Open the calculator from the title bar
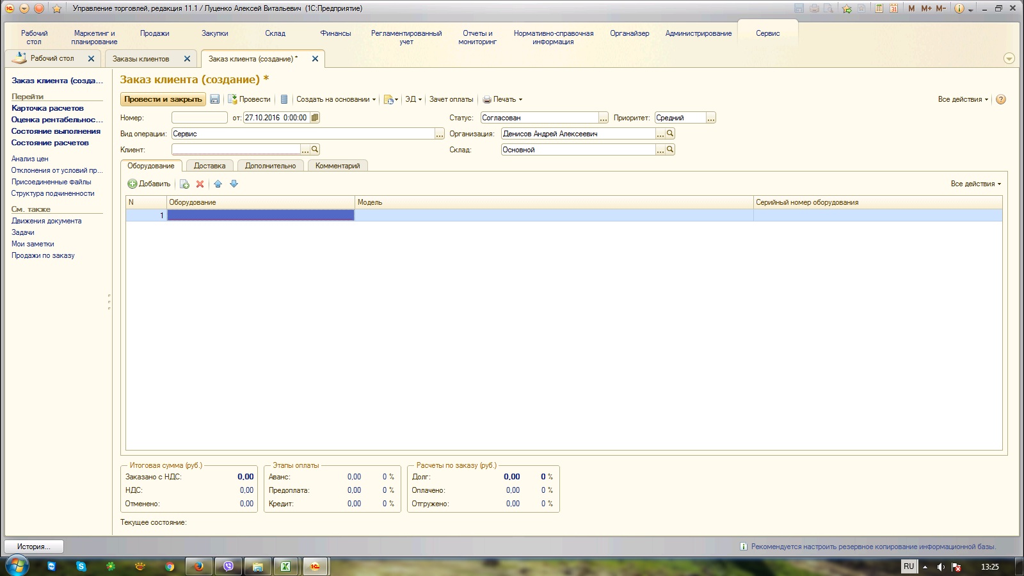The image size is (1024, 576). click(x=879, y=8)
